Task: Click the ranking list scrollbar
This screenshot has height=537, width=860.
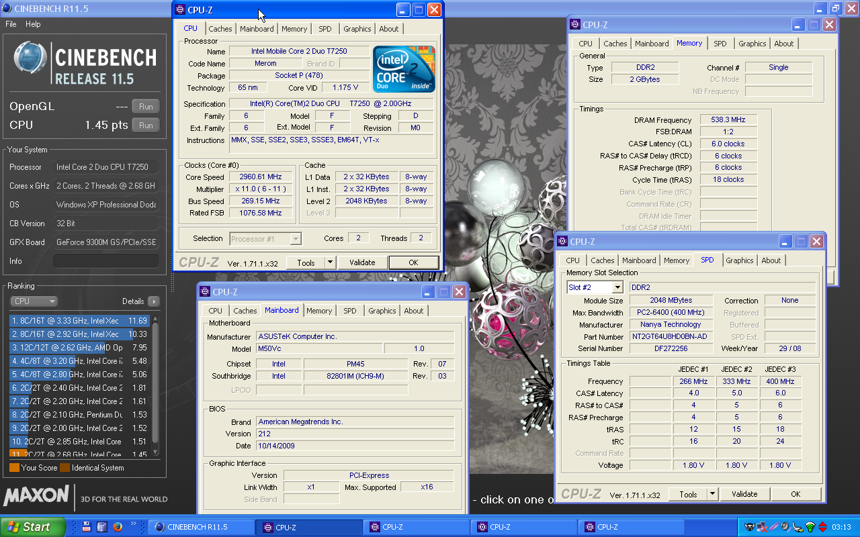Action: (156, 387)
